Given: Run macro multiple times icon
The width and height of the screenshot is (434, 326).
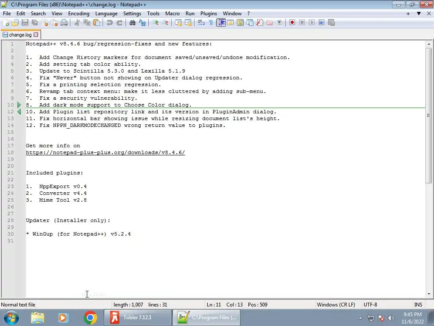Looking at the screenshot, I should [321, 23].
